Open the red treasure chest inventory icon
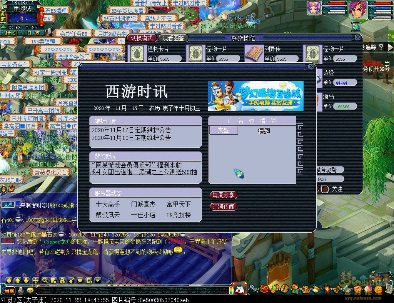 coord(264,289)
